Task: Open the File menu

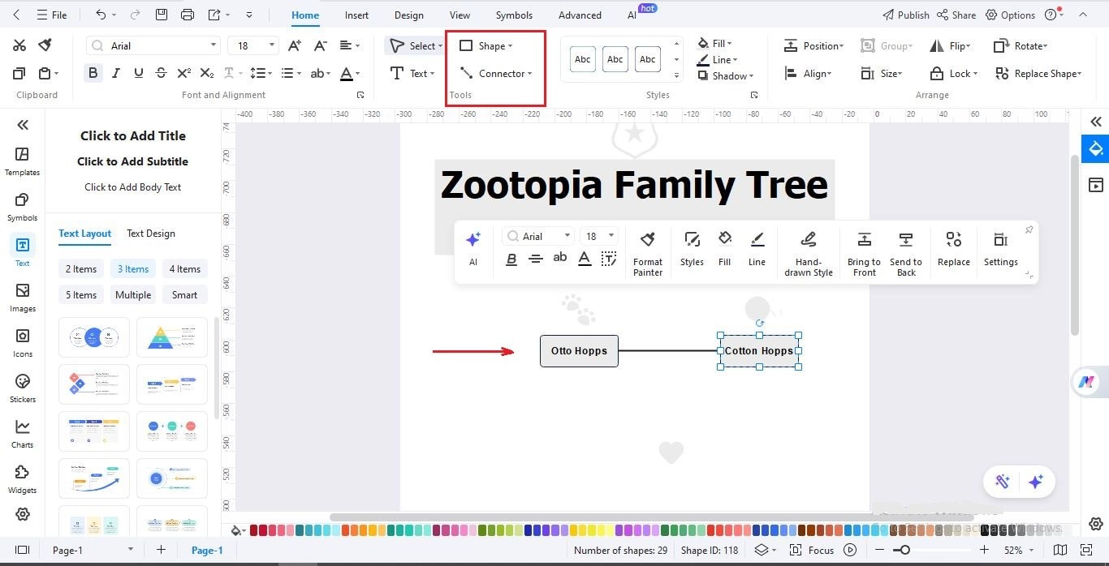Action: pos(52,15)
